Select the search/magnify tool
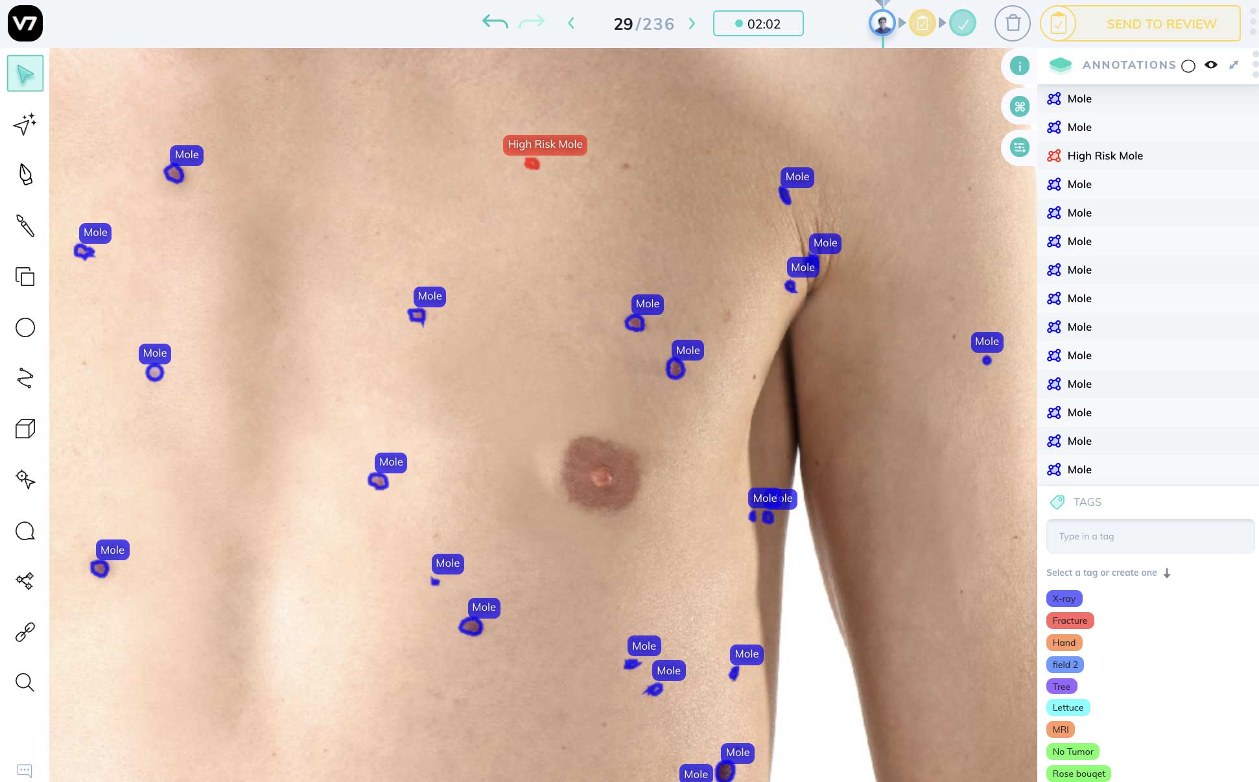 coord(25,682)
